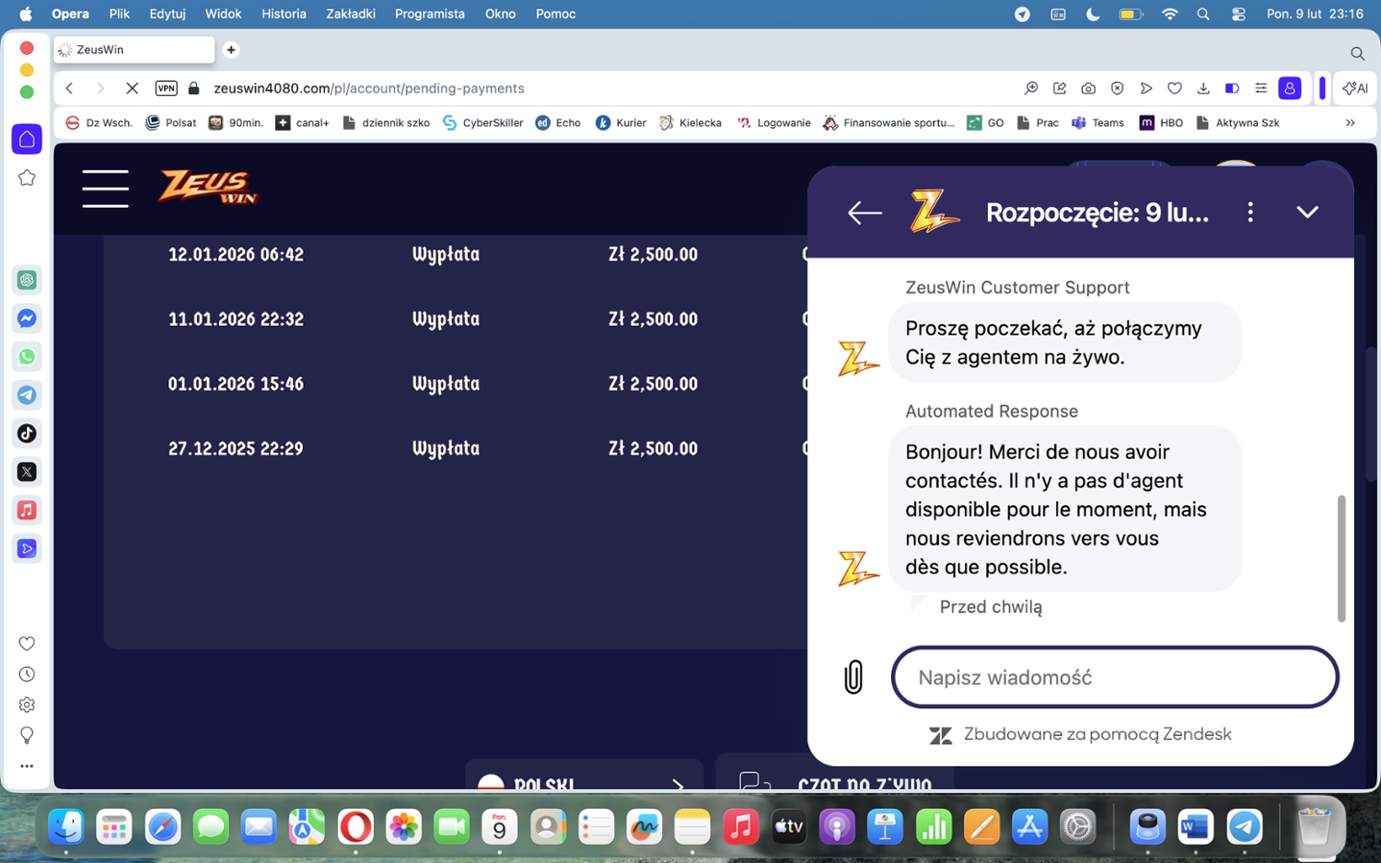
Task: Open TikTok in the Opera sidebar
Action: coord(27,433)
